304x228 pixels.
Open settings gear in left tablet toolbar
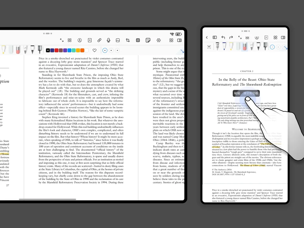(x=158, y=40)
